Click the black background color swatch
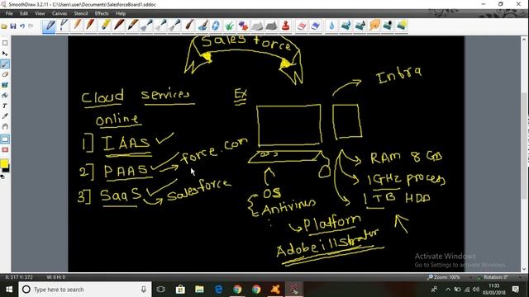This screenshot has height=297, width=529. pyautogui.click(x=7, y=169)
